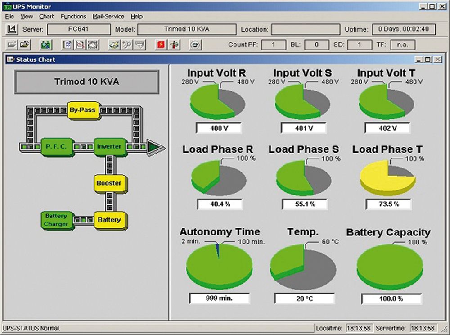Click the green Battery Charger block
450x335 pixels.
click(57, 220)
